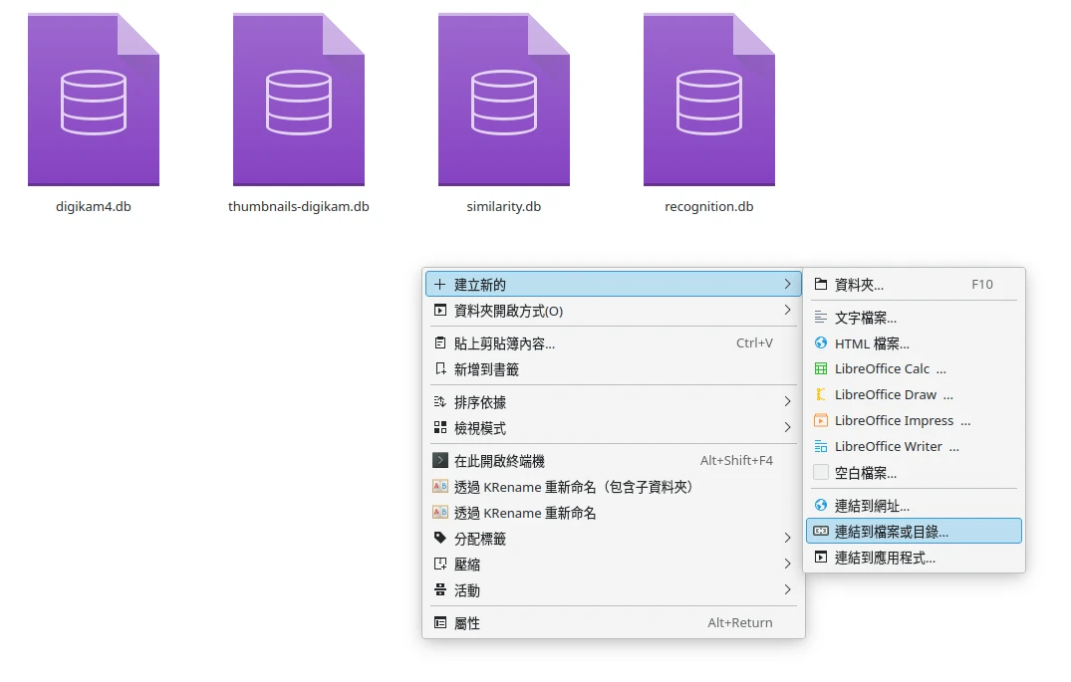Click the digikam4.db file name label
This screenshot has height=682, width=1071.
94,206
